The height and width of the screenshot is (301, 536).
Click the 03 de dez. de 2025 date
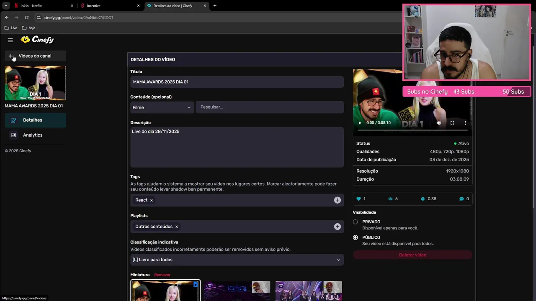tap(449, 160)
